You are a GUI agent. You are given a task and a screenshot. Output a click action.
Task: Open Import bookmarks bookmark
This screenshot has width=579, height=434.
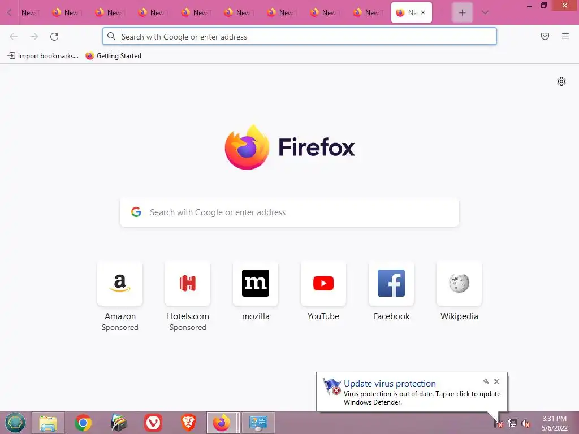coord(43,56)
